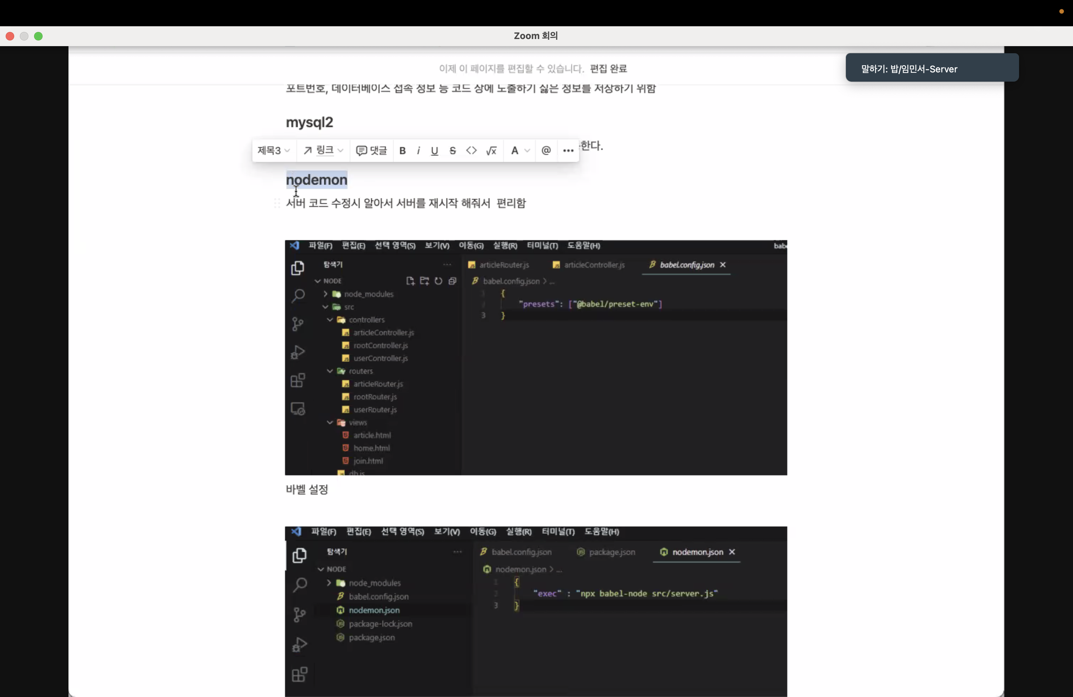The image size is (1073, 697).
Task: Click New File icon in NODE explorer header
Action: pyautogui.click(x=410, y=281)
